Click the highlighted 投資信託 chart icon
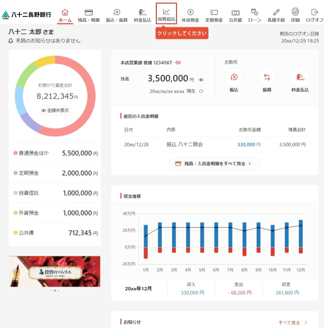 click(166, 12)
